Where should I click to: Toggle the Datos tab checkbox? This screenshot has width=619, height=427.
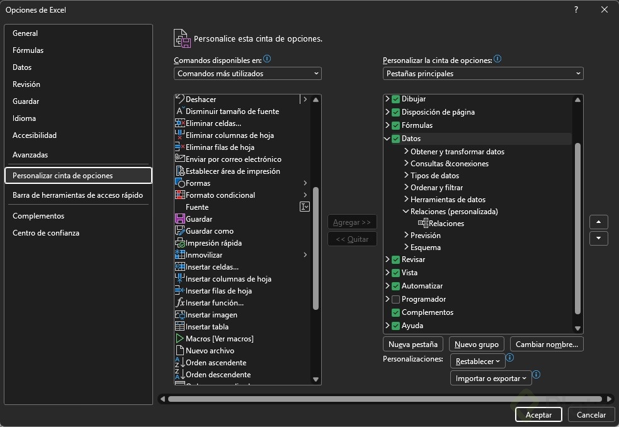click(395, 139)
